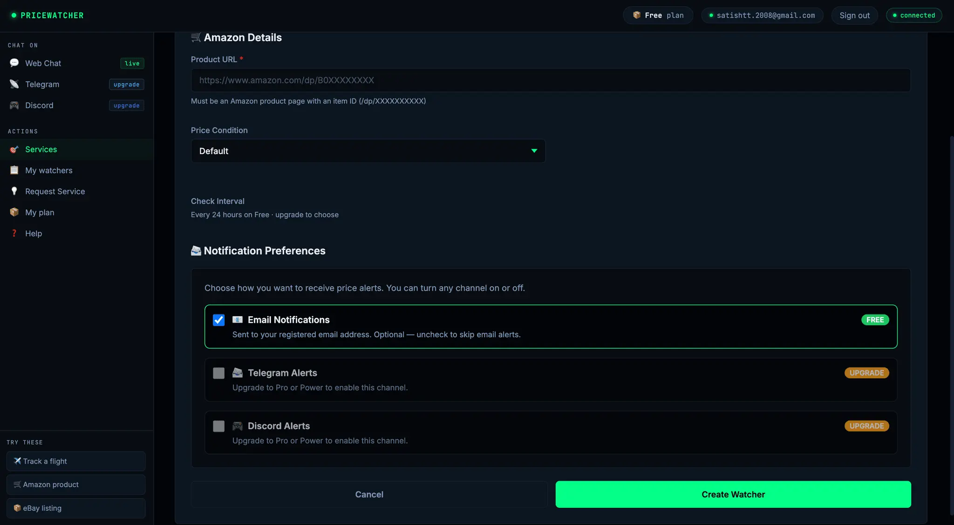Go to Request Service page
Viewport: 954px width, 525px height.
tap(77, 191)
